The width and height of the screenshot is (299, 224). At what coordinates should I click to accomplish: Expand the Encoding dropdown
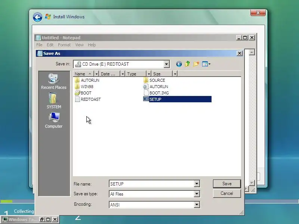tap(197, 205)
